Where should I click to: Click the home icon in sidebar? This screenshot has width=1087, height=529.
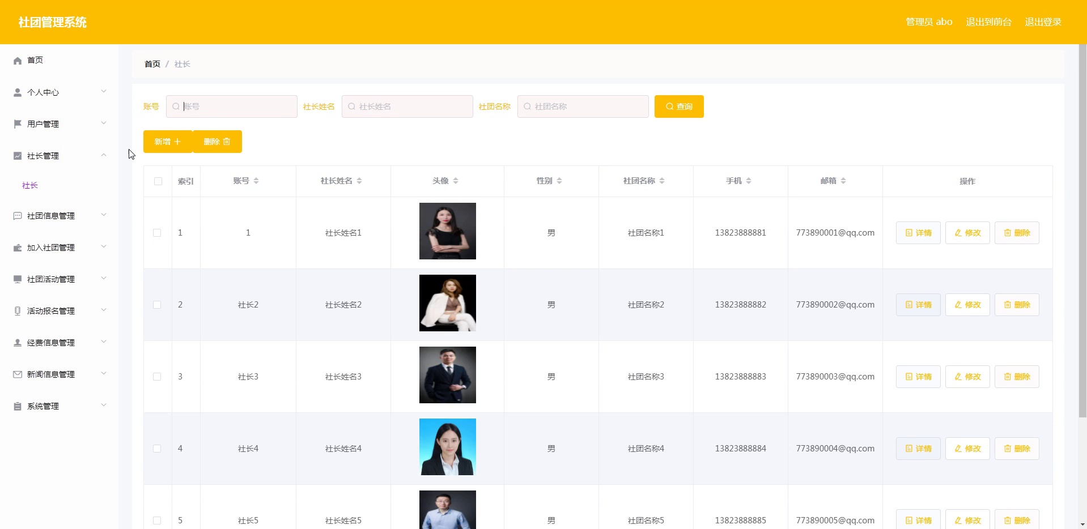(x=18, y=61)
